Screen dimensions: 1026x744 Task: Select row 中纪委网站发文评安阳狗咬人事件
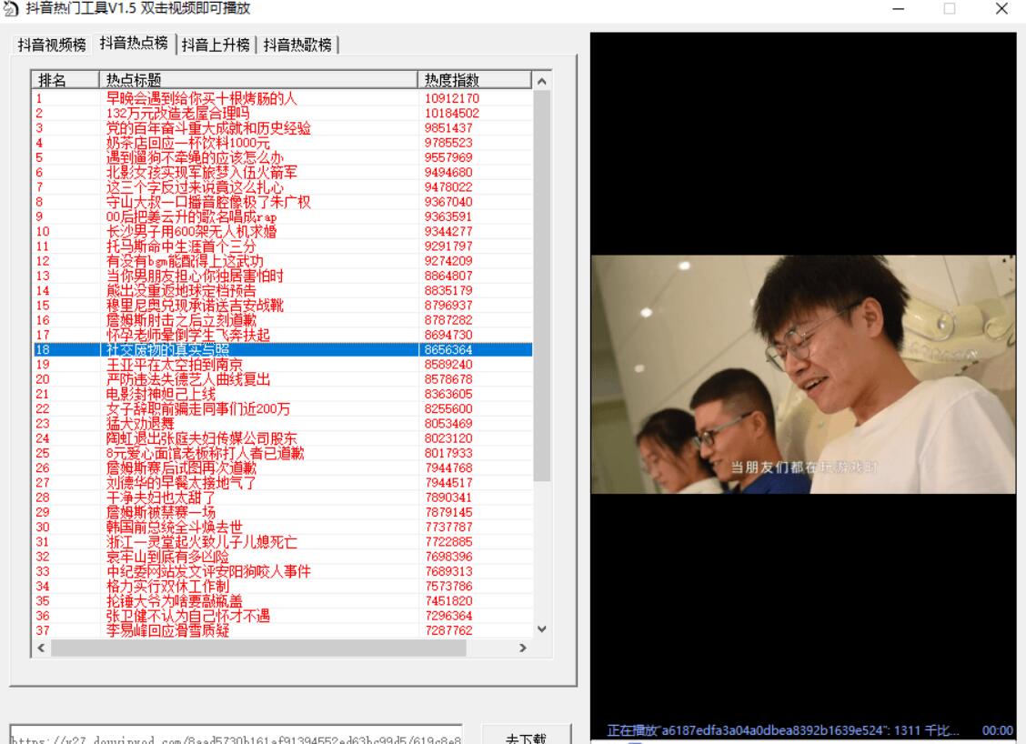[283, 571]
